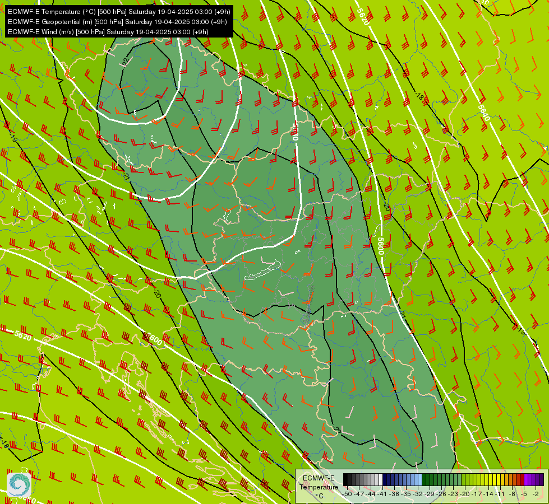Click the -14 legend tick label
Screen dimensions: 549x504
[489, 494]
